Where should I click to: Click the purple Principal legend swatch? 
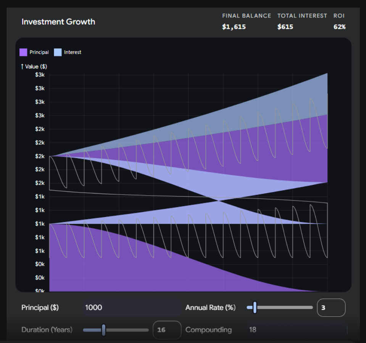(x=23, y=52)
